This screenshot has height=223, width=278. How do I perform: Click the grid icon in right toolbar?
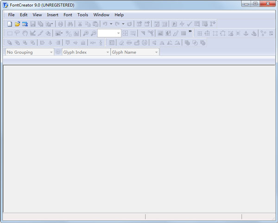(x=200, y=33)
